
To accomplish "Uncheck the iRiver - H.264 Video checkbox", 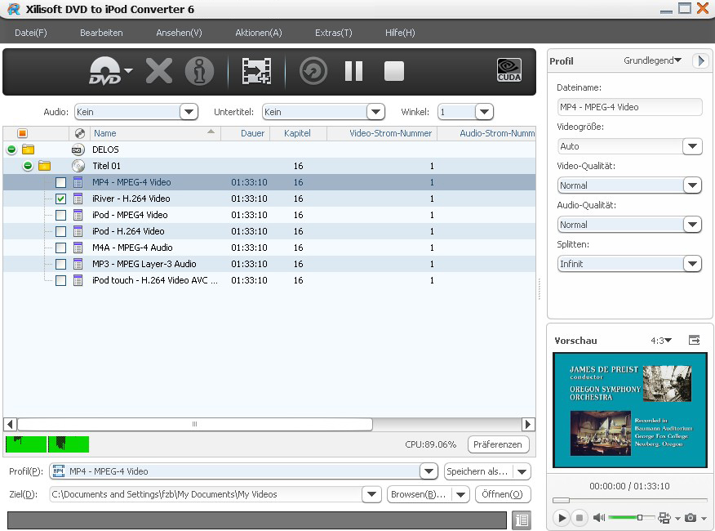I will pyautogui.click(x=60, y=199).
